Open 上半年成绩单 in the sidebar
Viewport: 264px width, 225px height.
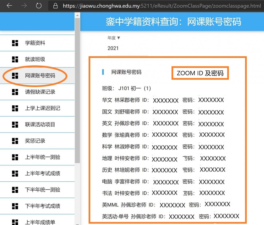coord(37,220)
